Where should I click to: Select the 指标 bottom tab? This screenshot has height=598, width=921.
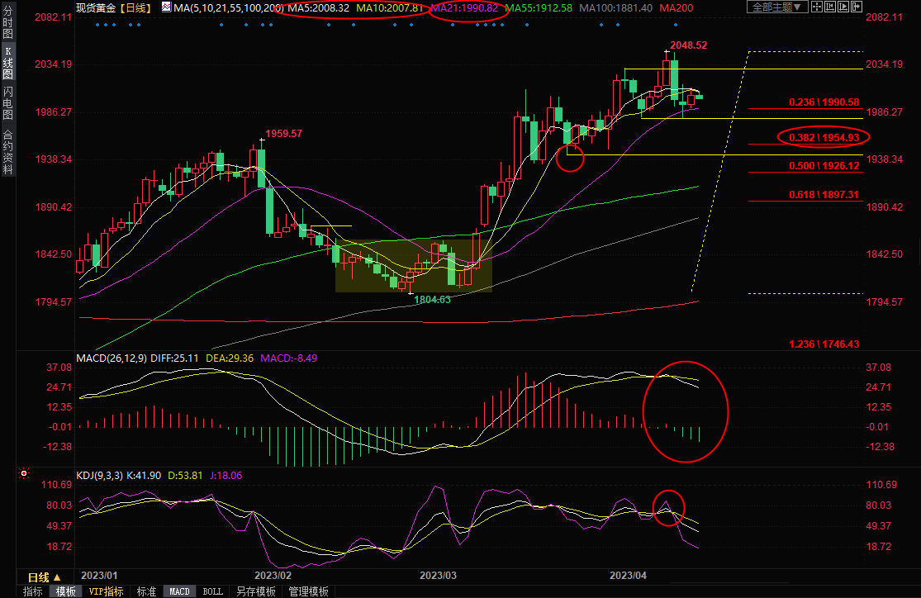33,591
